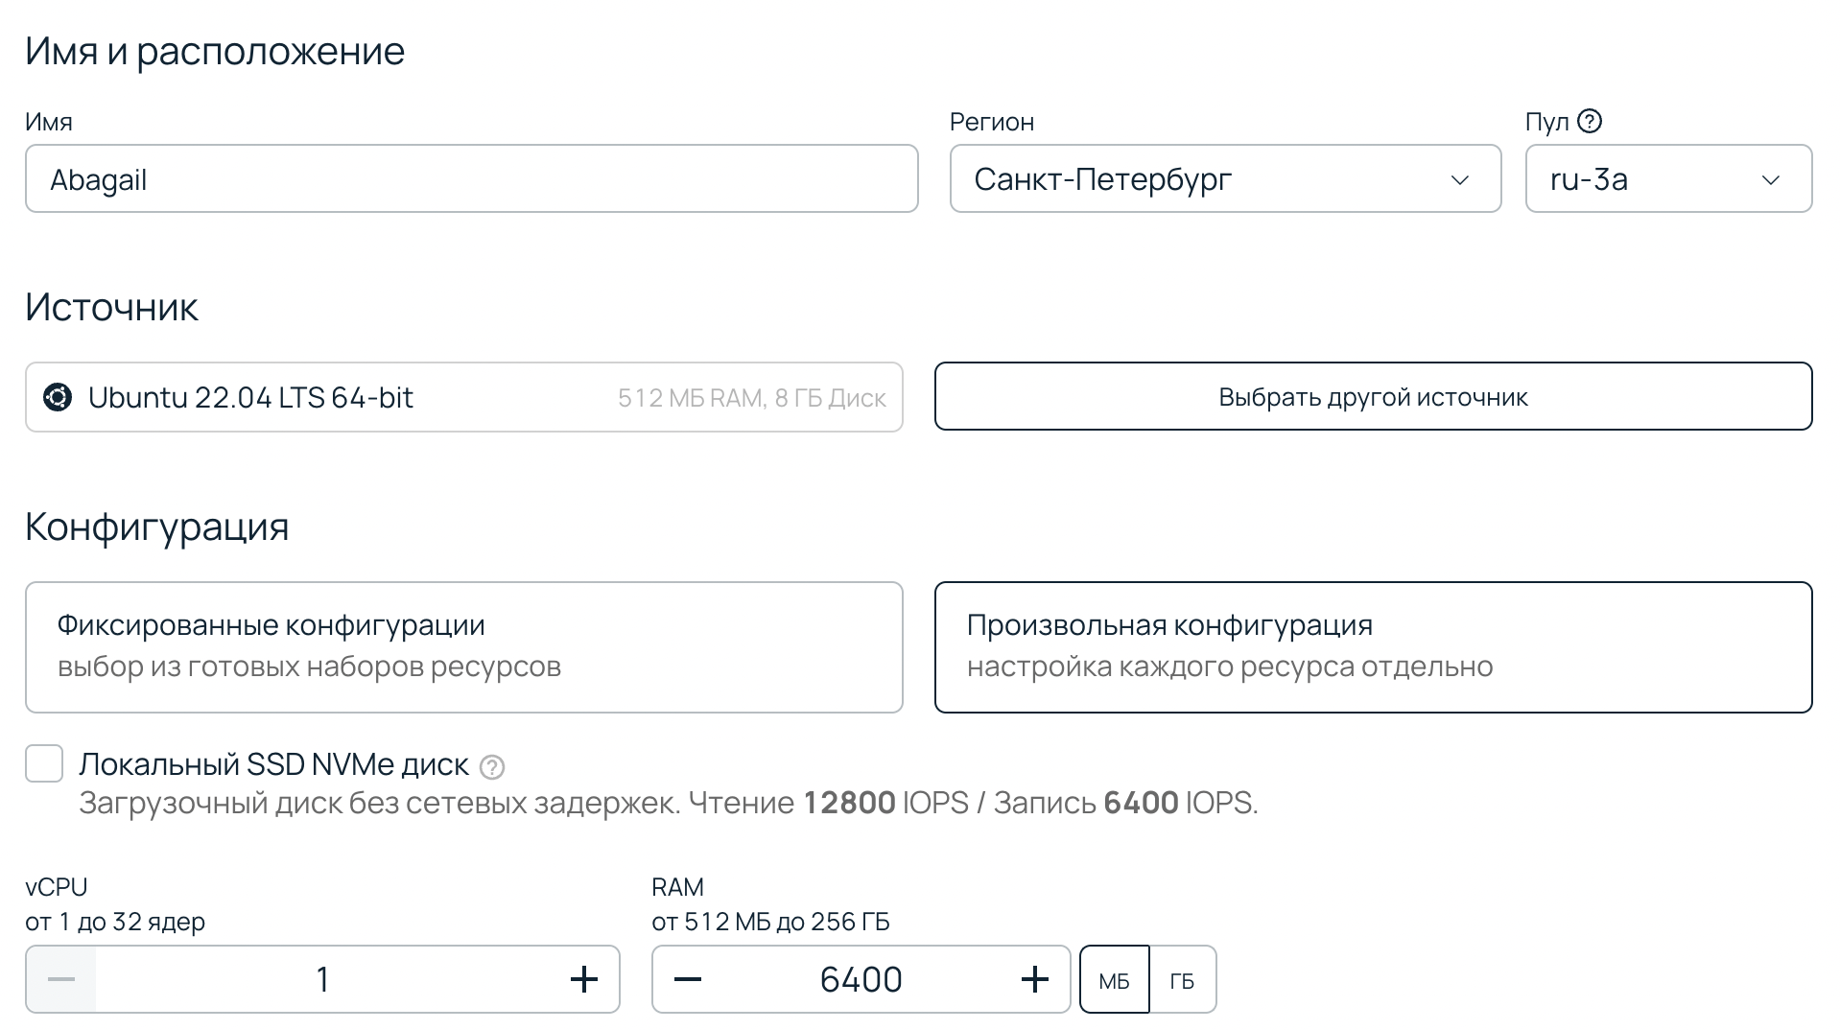
Task: Enable Локальный SSD NVMe диск checkbox
Action: [44, 763]
